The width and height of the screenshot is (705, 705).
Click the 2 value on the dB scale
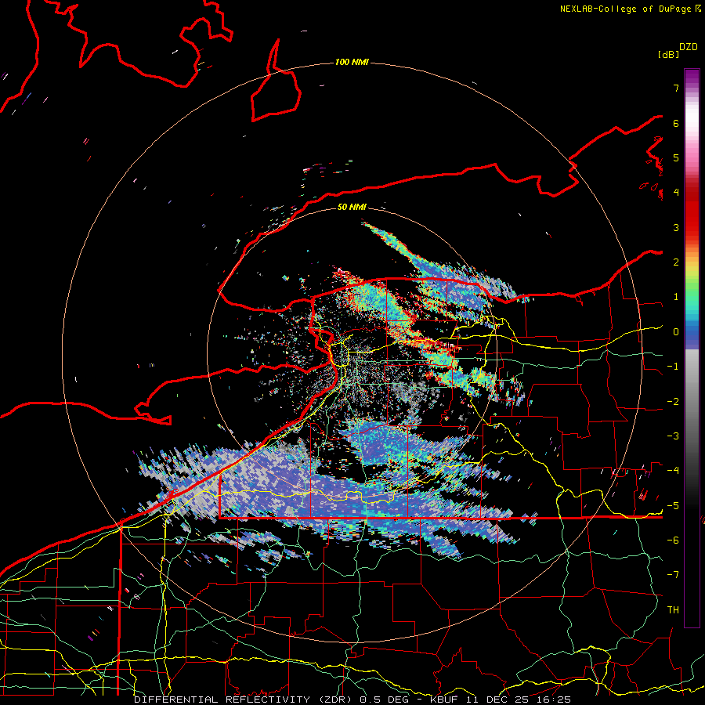click(676, 262)
